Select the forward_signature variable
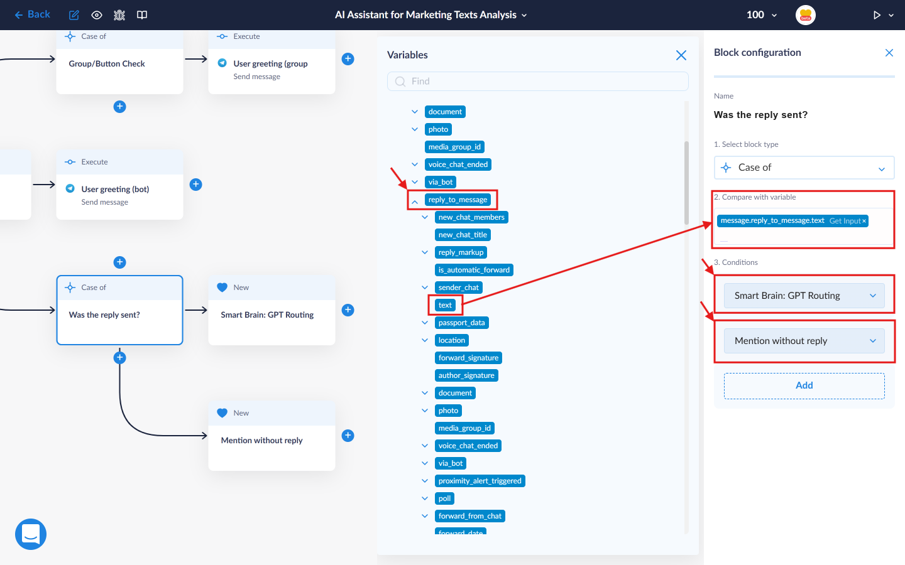 468,358
